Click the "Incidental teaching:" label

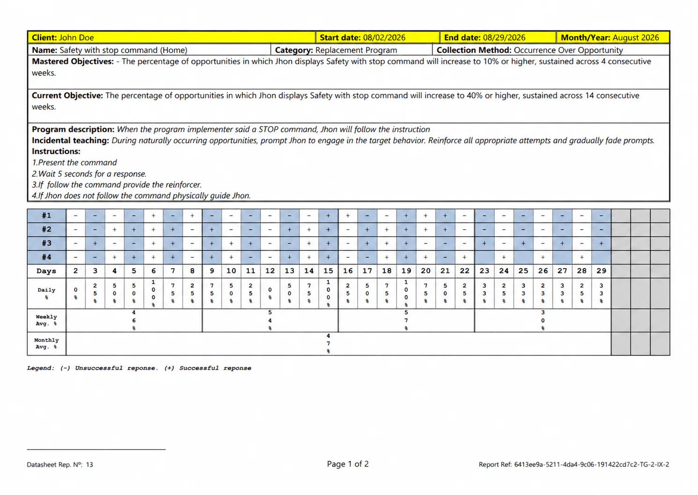(70, 141)
